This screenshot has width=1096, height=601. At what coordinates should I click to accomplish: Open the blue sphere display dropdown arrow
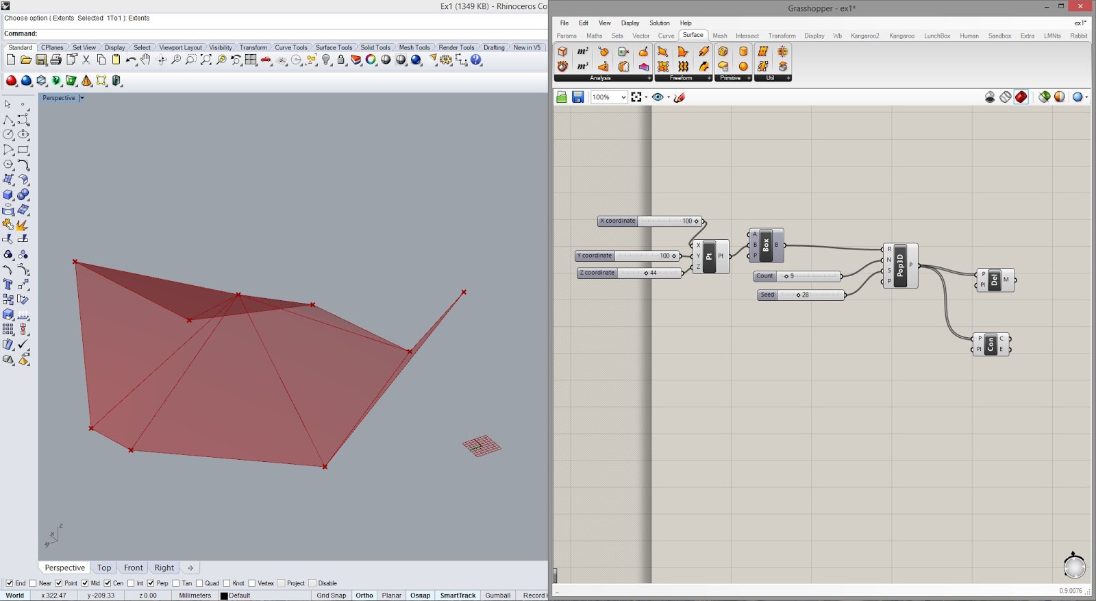coord(1086,97)
